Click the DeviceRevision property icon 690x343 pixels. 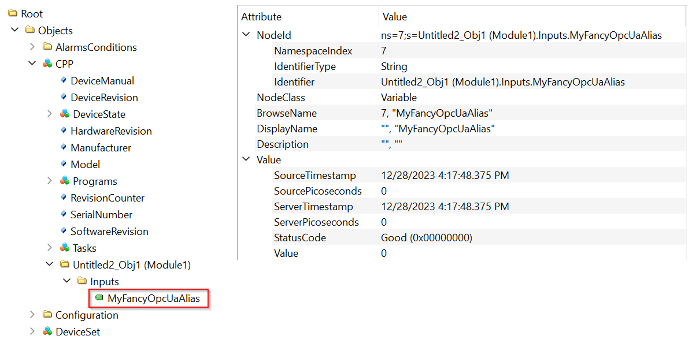click(x=63, y=97)
